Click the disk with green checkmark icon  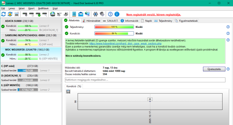tap(38, 14)
